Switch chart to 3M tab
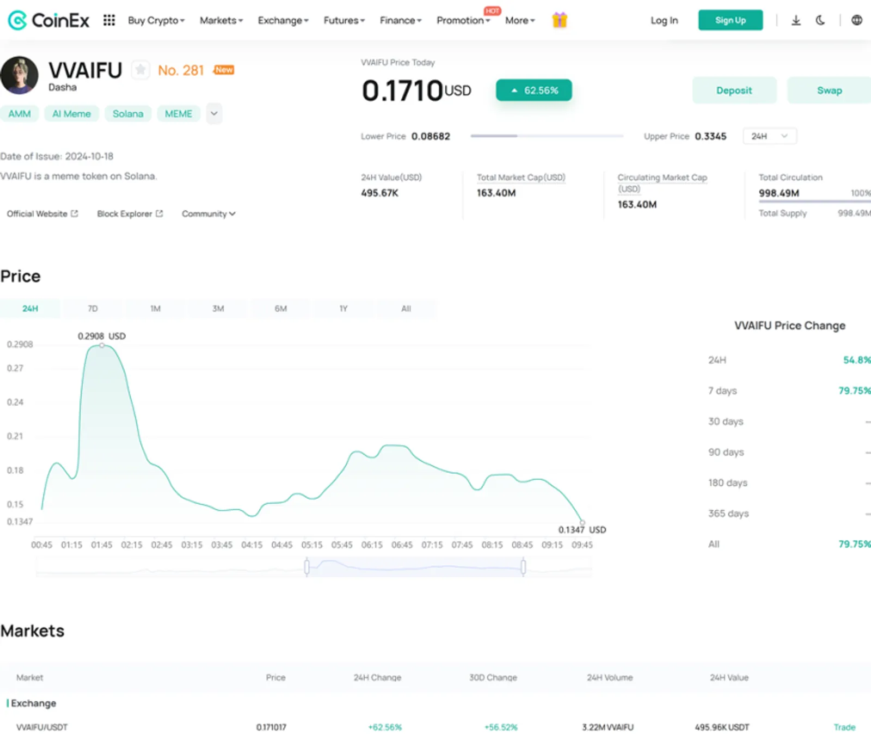The image size is (871, 752). click(x=218, y=308)
